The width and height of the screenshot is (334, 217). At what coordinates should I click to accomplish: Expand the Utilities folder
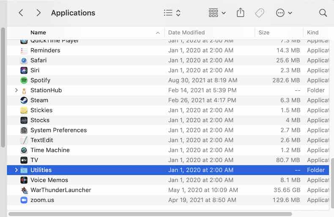tap(16, 170)
